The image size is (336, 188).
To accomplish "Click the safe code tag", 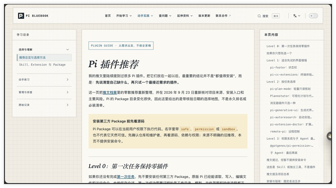I will pos(185,129).
